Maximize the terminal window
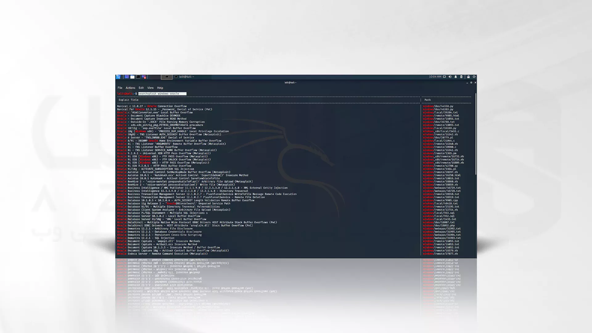Image resolution: width=592 pixels, height=333 pixels. point(471,83)
